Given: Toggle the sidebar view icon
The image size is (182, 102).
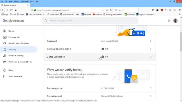Looking at the screenshot, I should coord(166,10).
